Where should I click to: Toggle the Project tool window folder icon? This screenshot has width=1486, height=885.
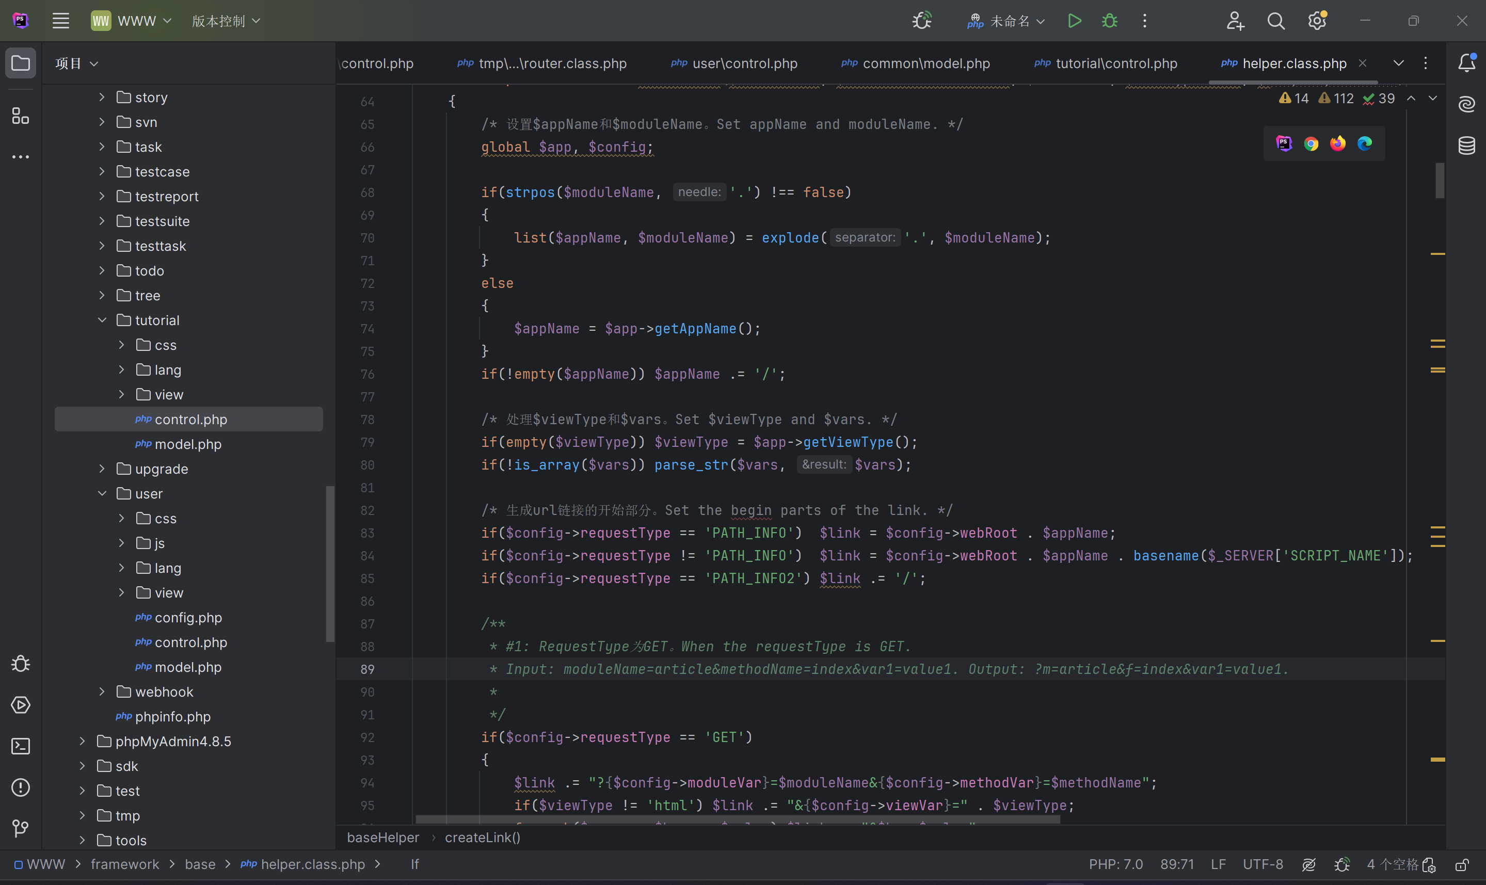coord(20,62)
